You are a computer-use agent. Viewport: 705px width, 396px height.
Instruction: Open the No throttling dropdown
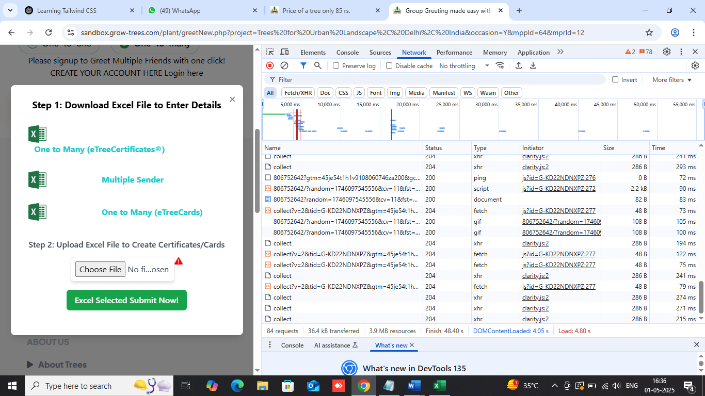[464, 66]
